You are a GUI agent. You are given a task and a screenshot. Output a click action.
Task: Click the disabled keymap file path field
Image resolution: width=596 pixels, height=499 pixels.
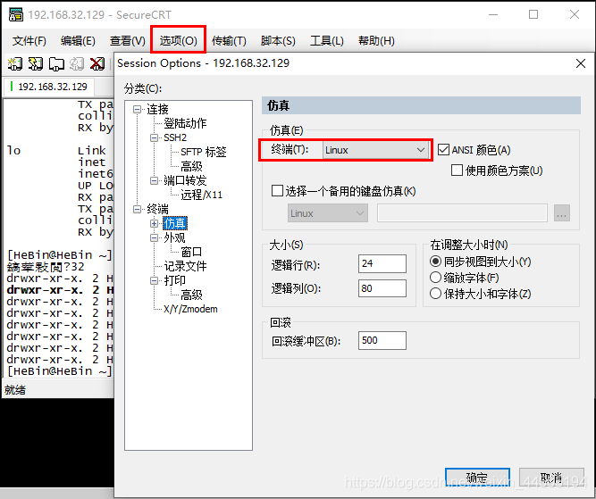click(x=462, y=213)
